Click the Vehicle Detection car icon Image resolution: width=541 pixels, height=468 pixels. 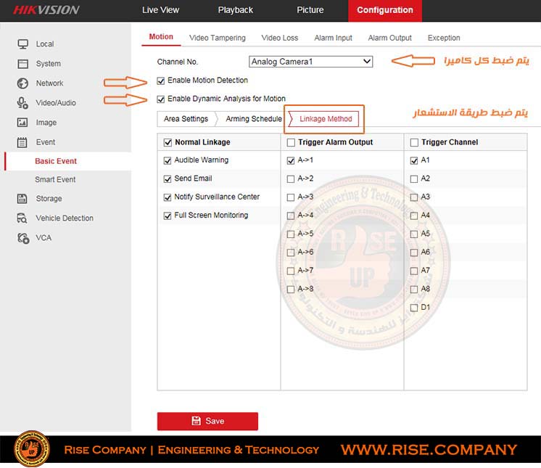(22, 218)
